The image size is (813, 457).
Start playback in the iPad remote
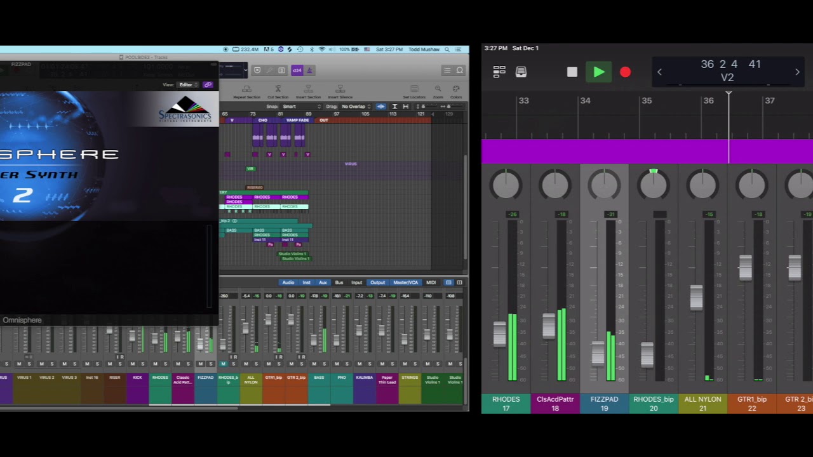(598, 72)
